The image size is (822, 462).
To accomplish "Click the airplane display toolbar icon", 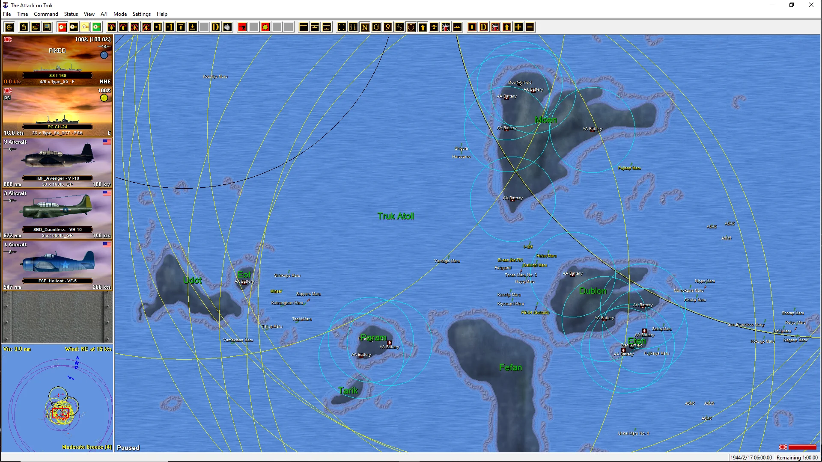I will 434,27.
